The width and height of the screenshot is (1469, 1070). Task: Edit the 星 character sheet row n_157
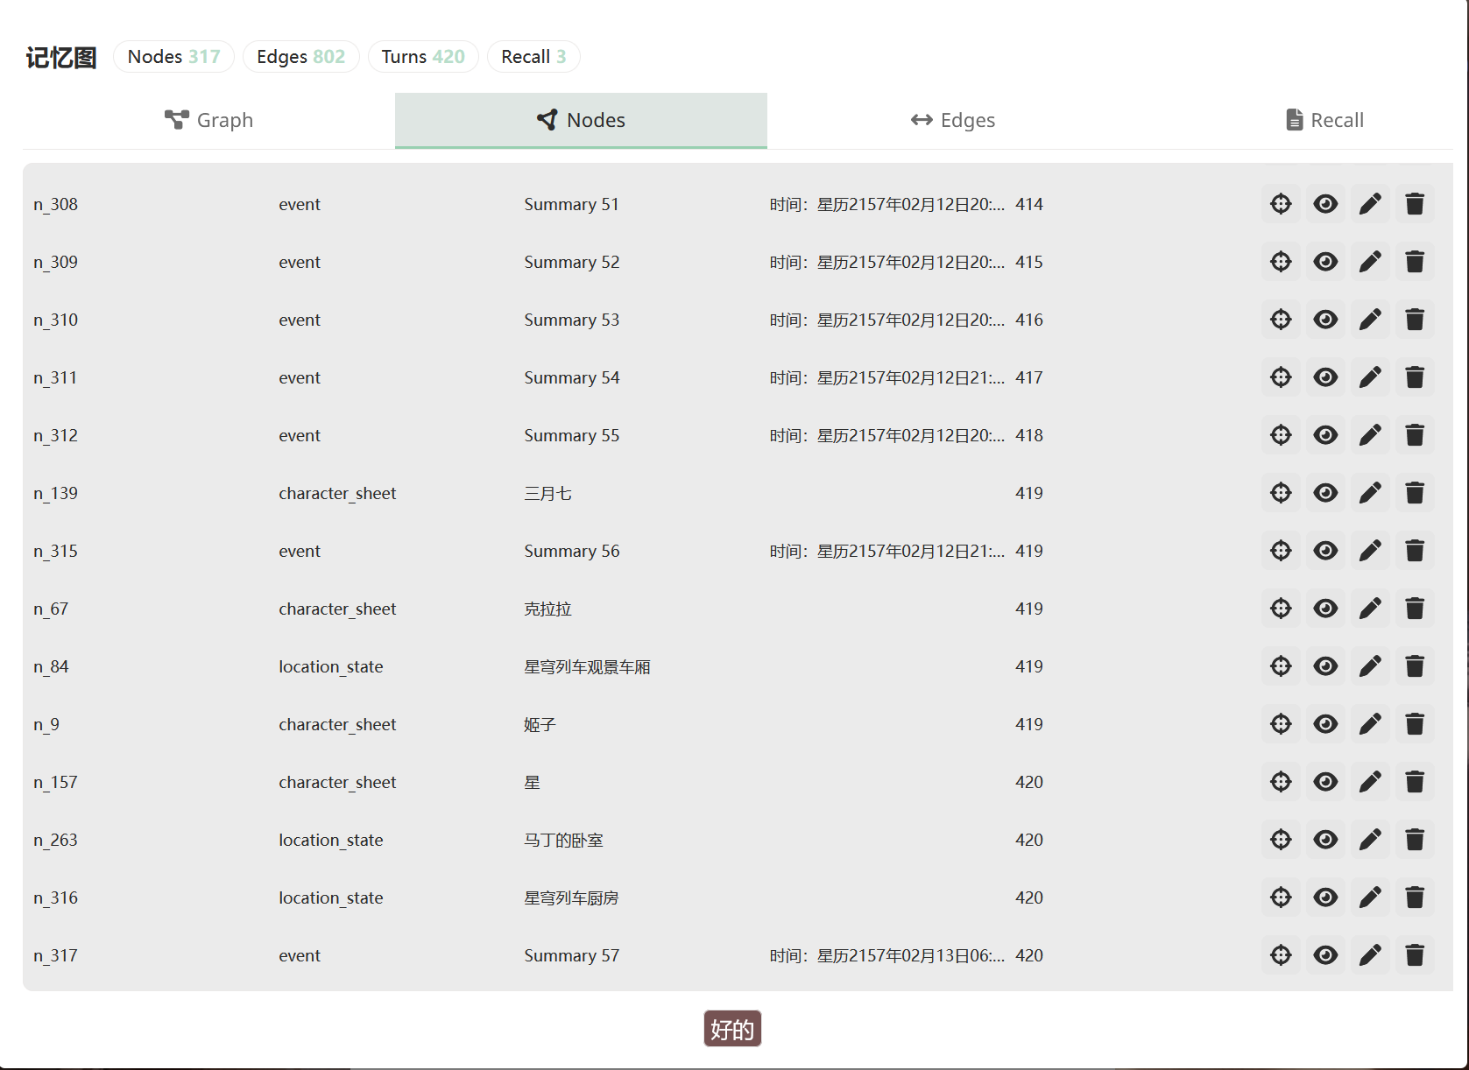click(x=1370, y=782)
